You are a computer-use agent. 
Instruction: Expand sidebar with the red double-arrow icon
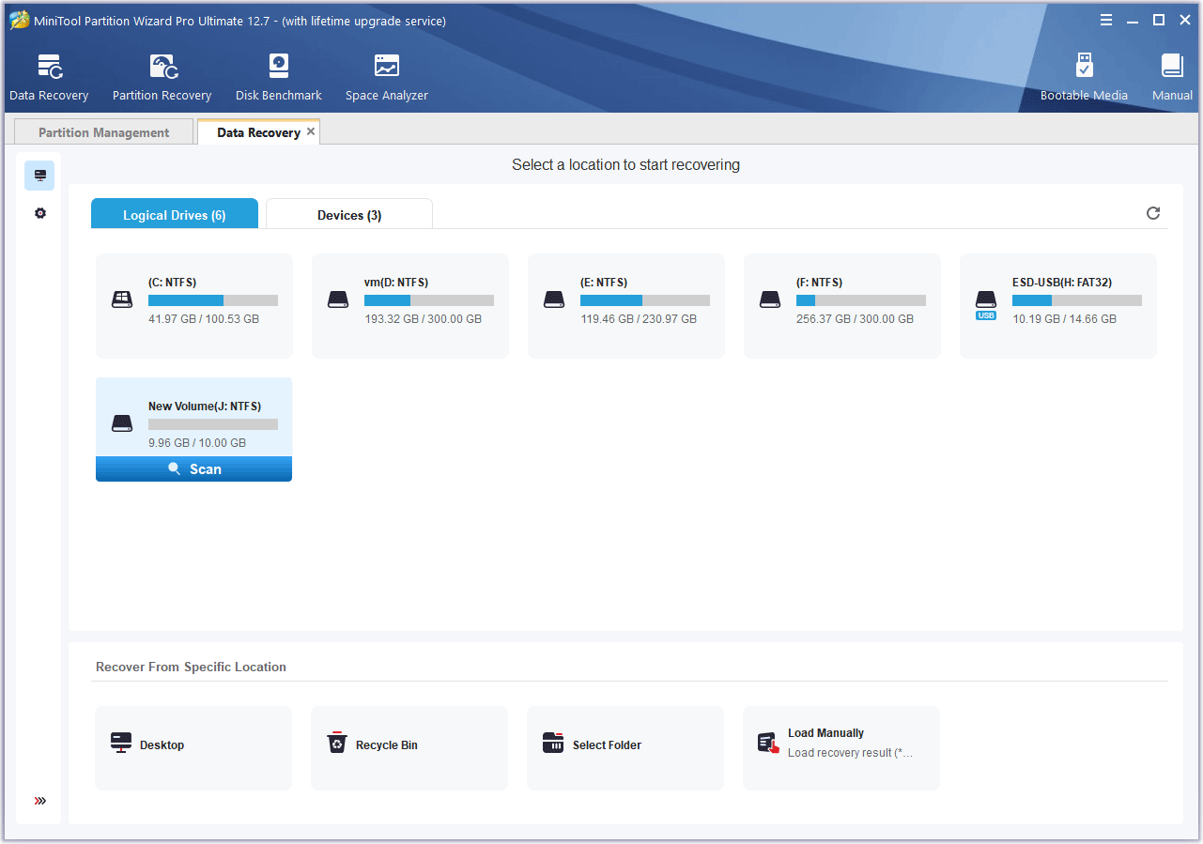[40, 801]
